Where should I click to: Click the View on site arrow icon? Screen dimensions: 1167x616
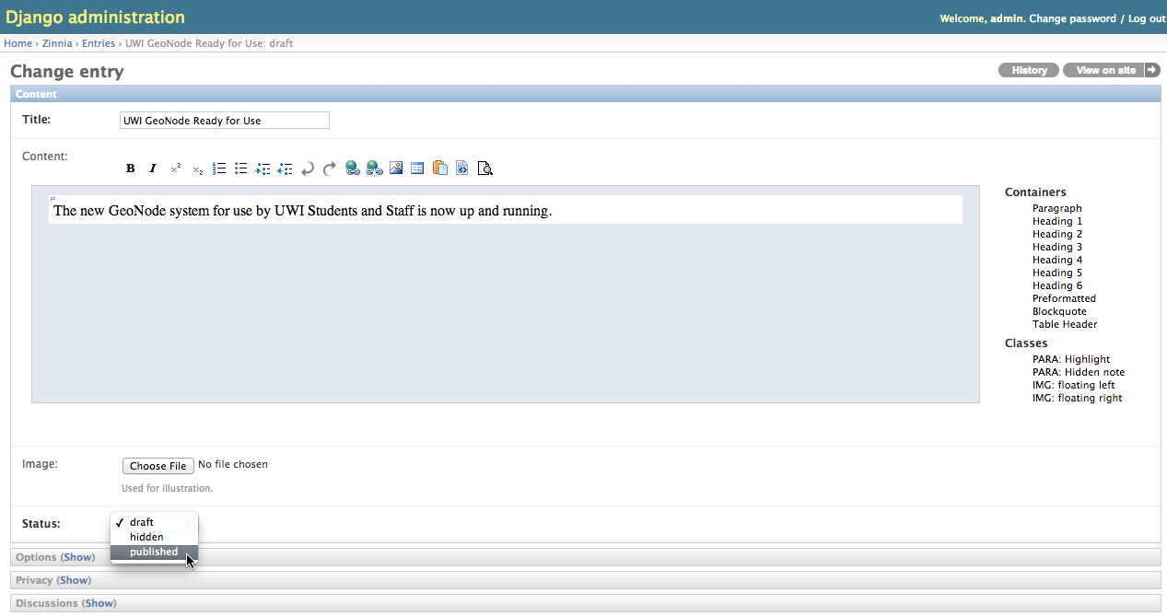coord(1152,70)
